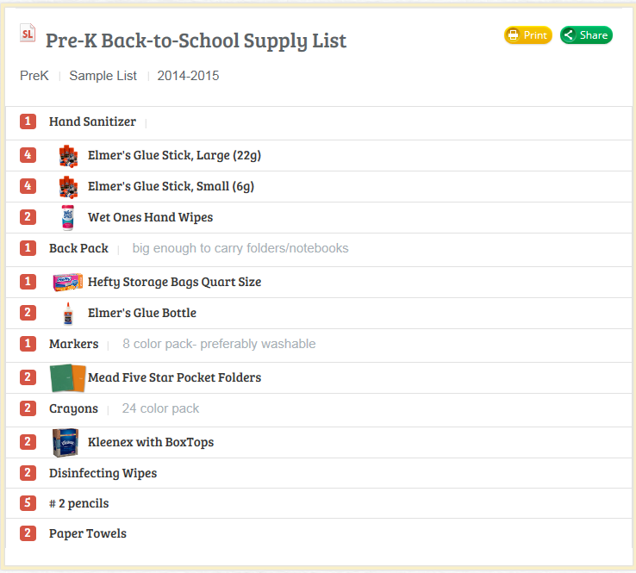636x573 pixels.
Task: Click the Wet Ones Hand Wipes image
Action: point(68,218)
